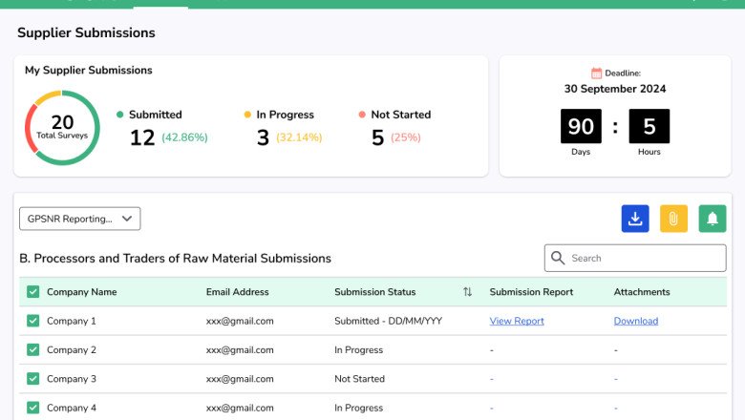Click Company 4's In Progress status
This screenshot has width=745, height=420.
click(359, 409)
